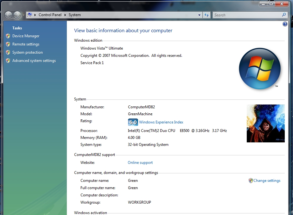Click the 'Tasks' heading in the sidebar
This screenshot has width=293, height=215.
(x=17, y=28)
